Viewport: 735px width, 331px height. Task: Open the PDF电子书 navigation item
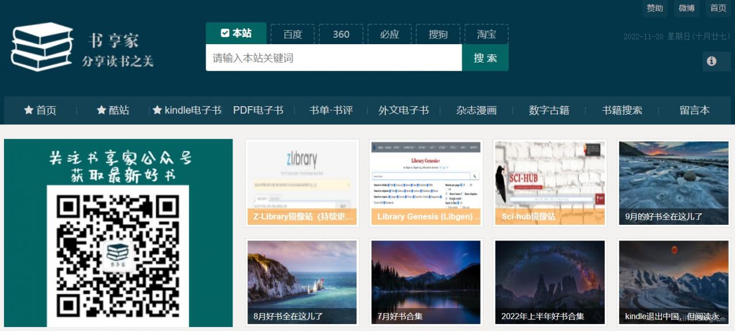(x=258, y=110)
